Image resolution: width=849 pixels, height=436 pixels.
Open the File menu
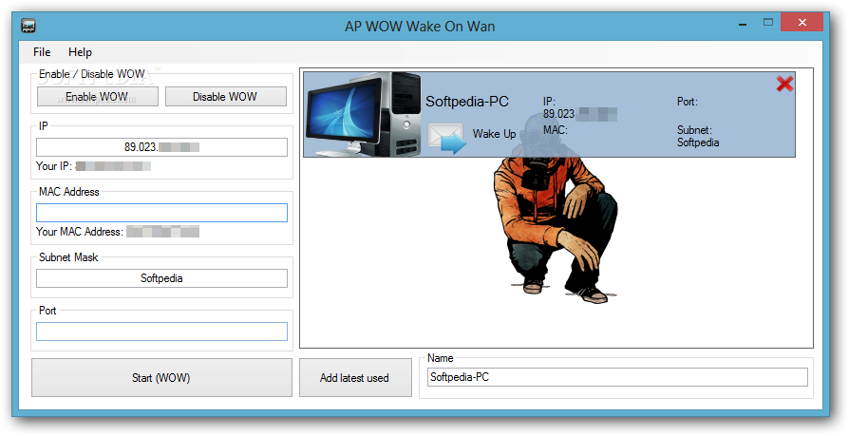[42, 52]
